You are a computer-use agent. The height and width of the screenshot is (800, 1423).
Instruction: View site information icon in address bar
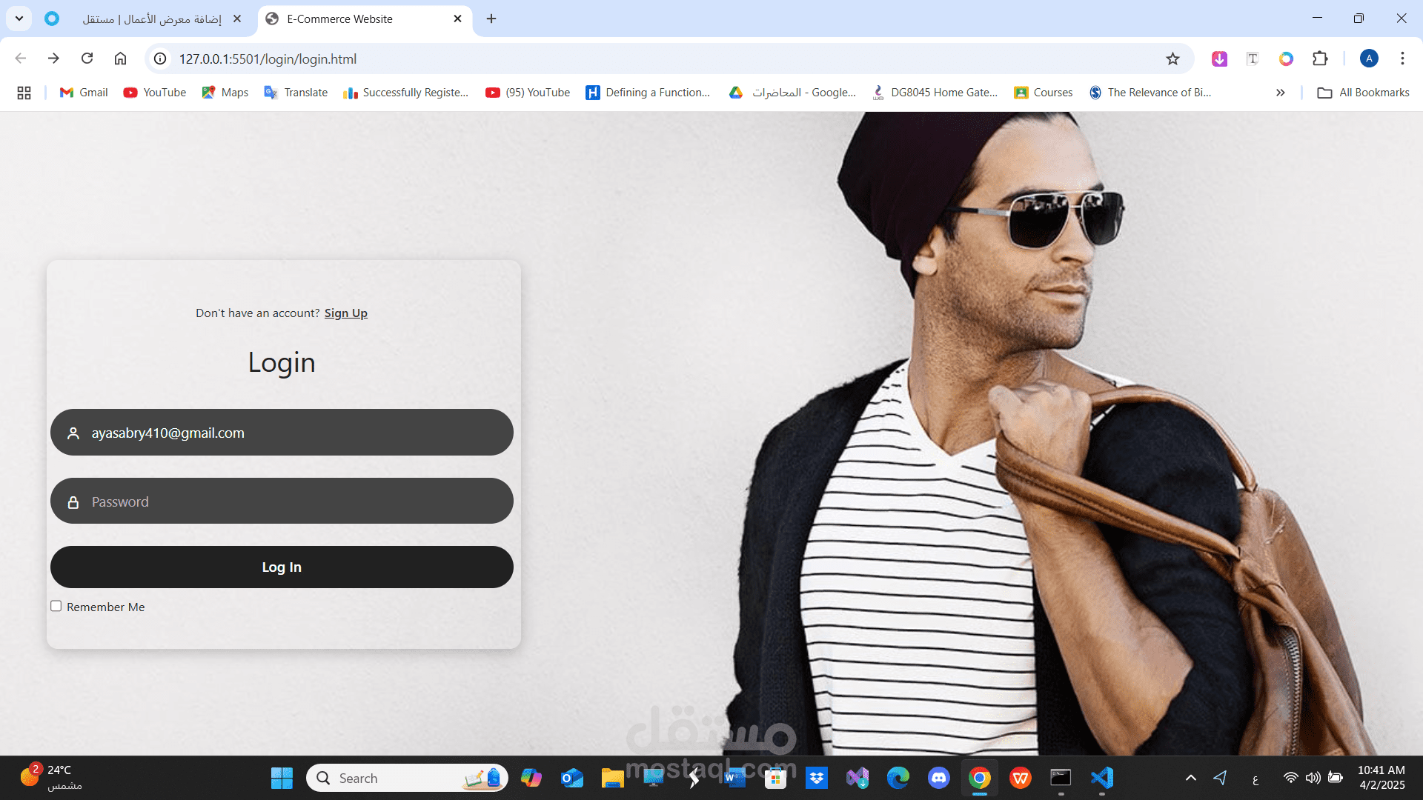click(160, 59)
